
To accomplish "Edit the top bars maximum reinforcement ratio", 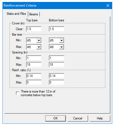I will 34,82.
